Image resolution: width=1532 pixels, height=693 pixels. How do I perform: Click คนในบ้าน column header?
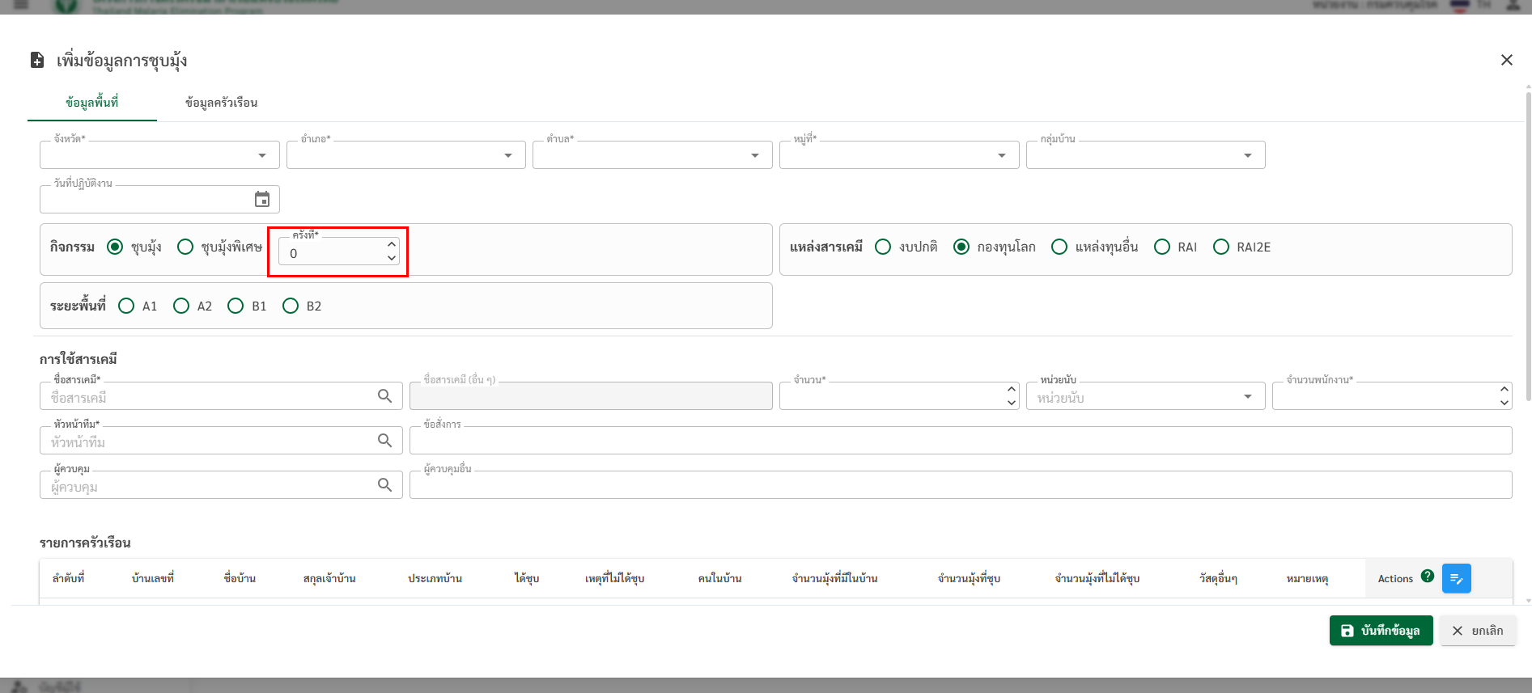[x=719, y=578]
